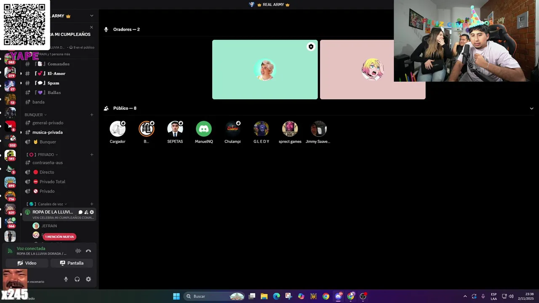Toggle system volume icon in tray
Image resolution: width=539 pixels, height=303 pixels.
(511, 296)
